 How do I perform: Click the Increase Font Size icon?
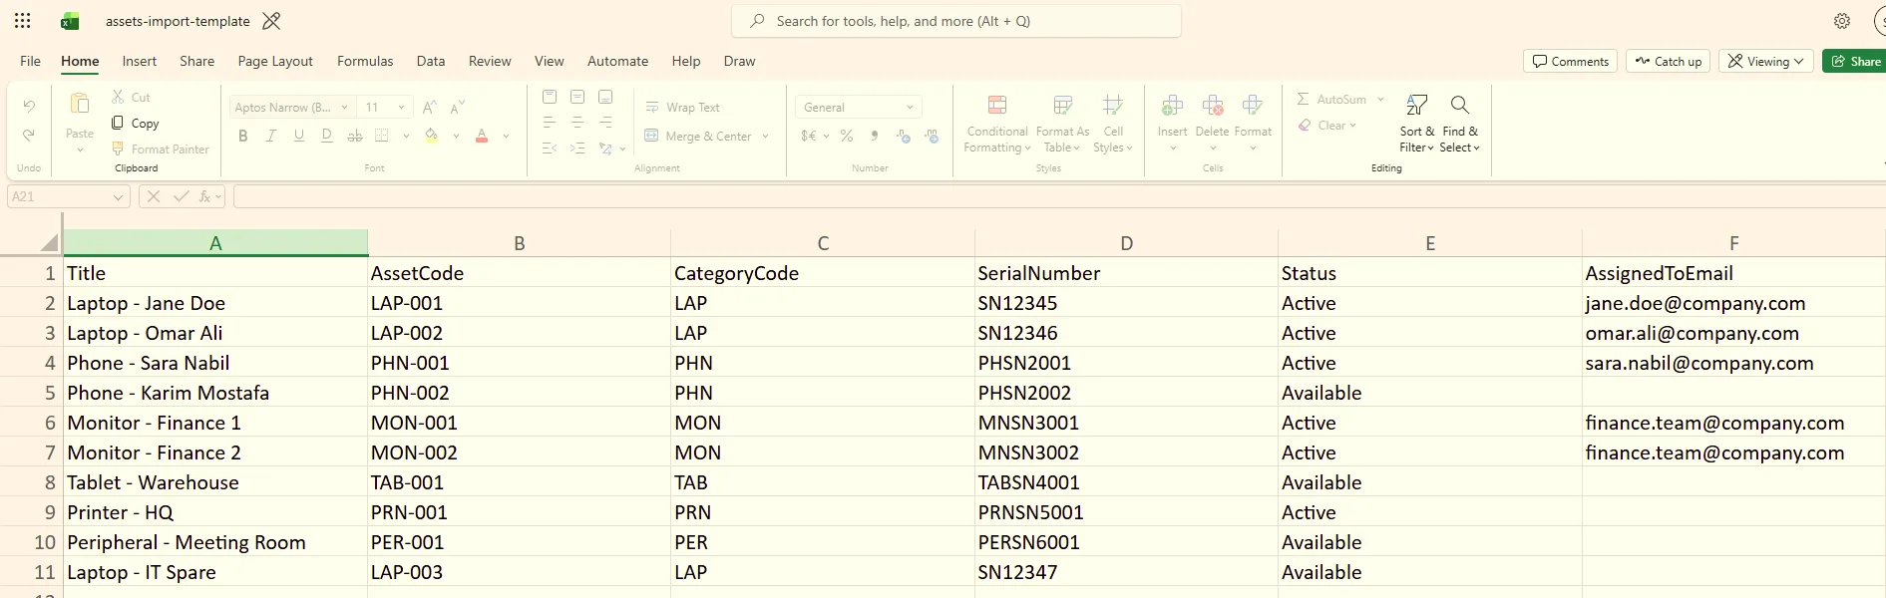(x=430, y=108)
